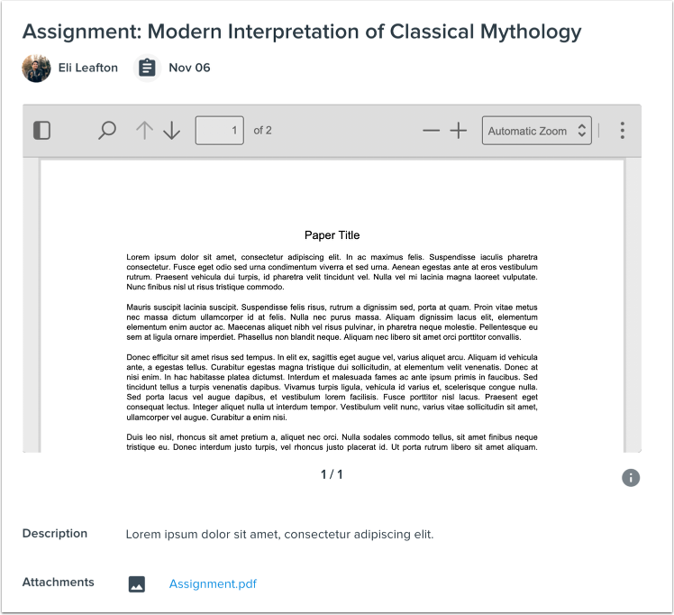The height and width of the screenshot is (615, 674).
Task: Toggle the PDF viewer sidebar
Action: click(x=41, y=131)
